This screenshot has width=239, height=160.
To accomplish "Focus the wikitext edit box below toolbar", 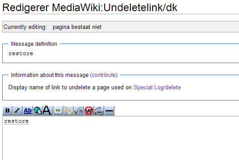I will tap(121, 138).
